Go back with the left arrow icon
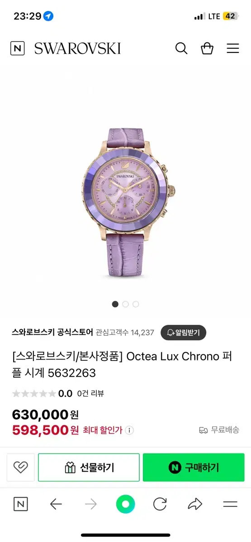This screenshot has width=251, height=542. coord(56,504)
